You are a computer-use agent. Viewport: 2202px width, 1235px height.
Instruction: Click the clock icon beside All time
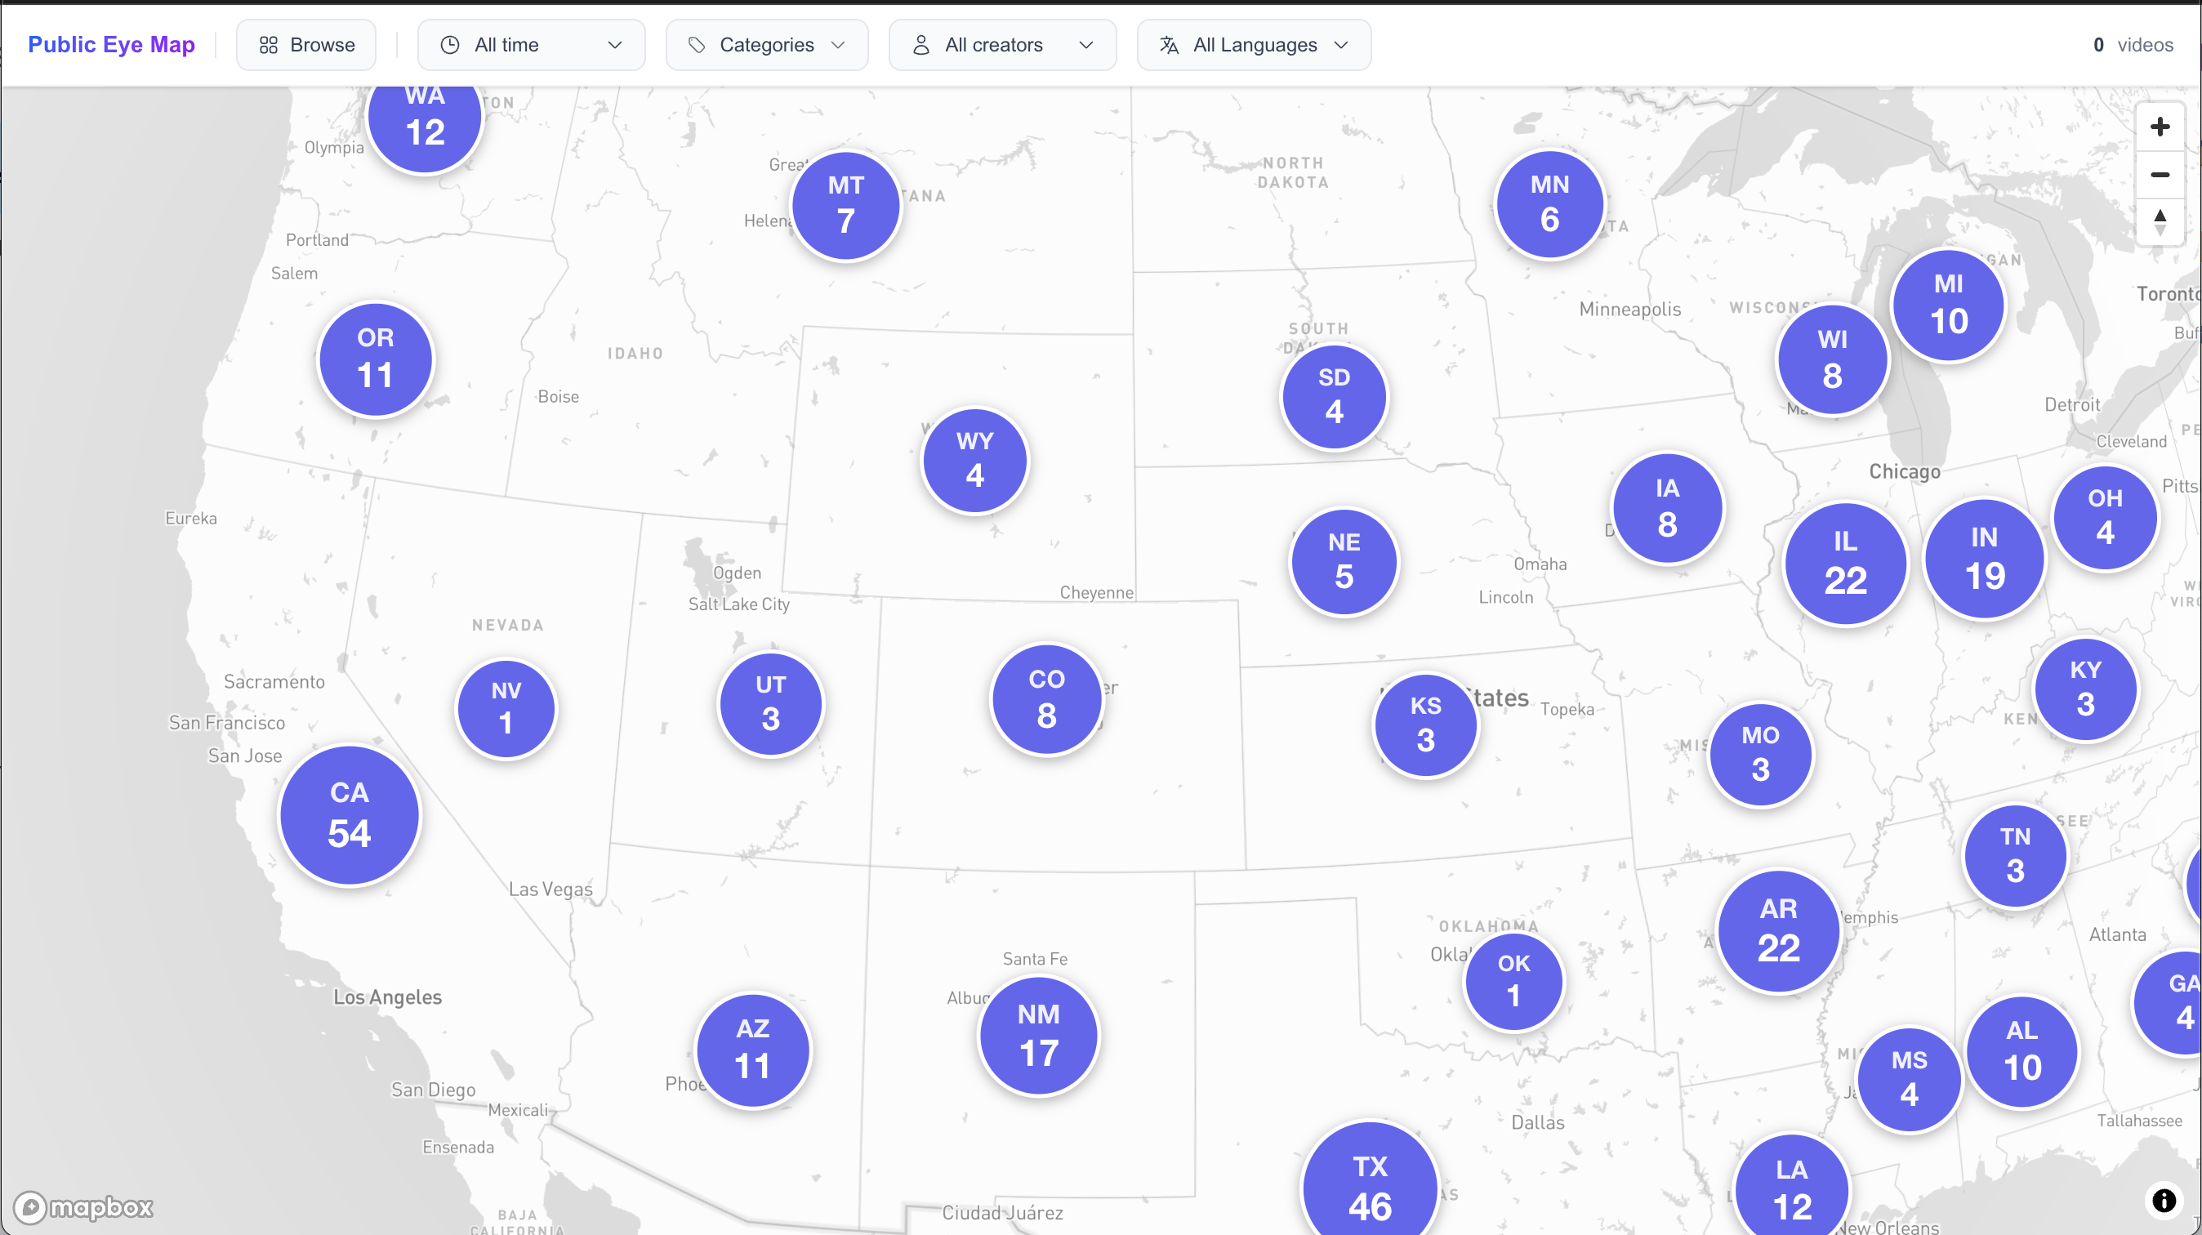(x=450, y=44)
